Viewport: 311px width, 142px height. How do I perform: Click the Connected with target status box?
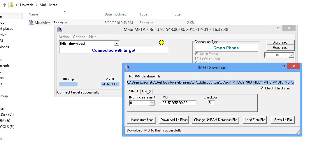(x=114, y=51)
